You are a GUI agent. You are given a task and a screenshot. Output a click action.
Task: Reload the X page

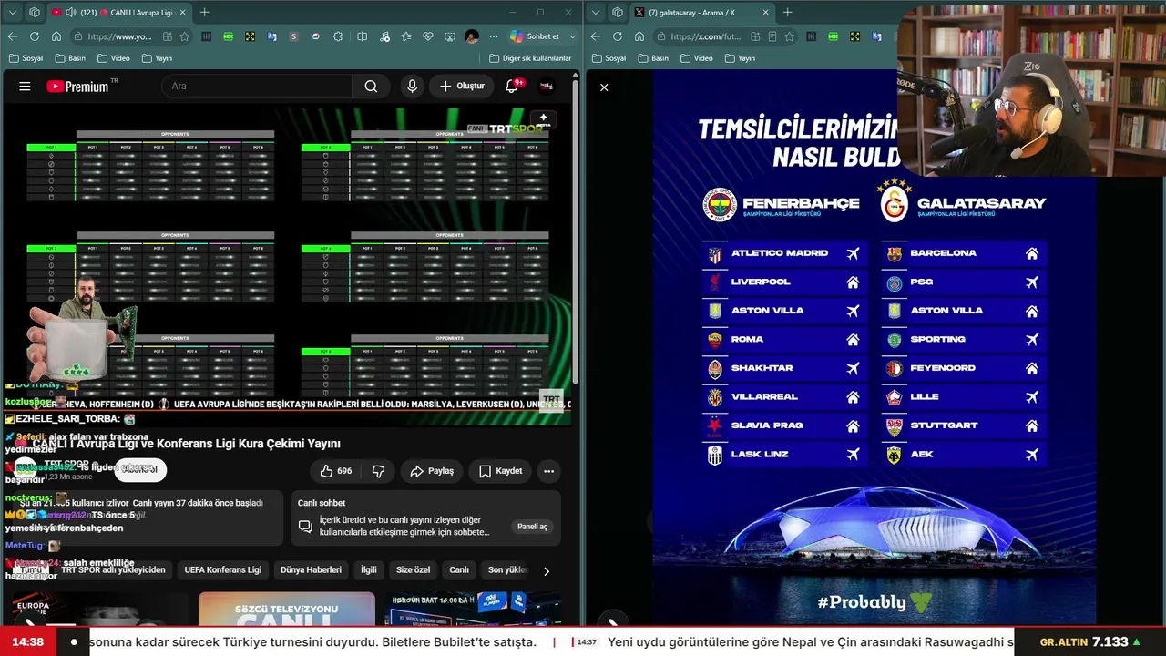pyautogui.click(x=617, y=36)
